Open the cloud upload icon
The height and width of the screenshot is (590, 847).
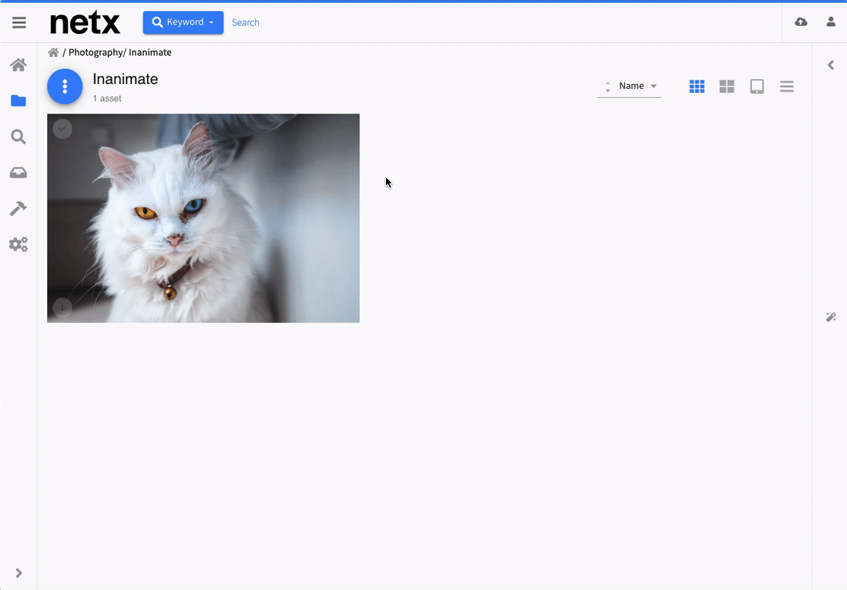coord(801,22)
